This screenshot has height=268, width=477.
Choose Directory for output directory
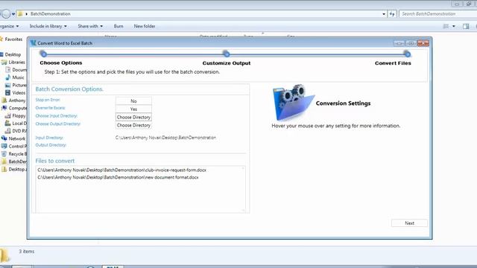133,125
